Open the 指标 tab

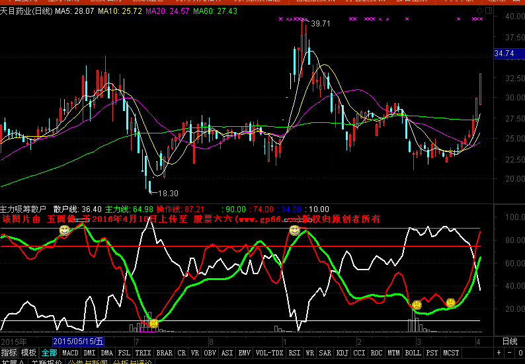(x=9, y=353)
